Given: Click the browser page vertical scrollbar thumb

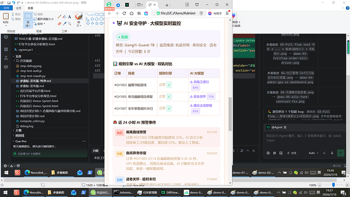Looking at the screenshot, I should tap(230, 114).
